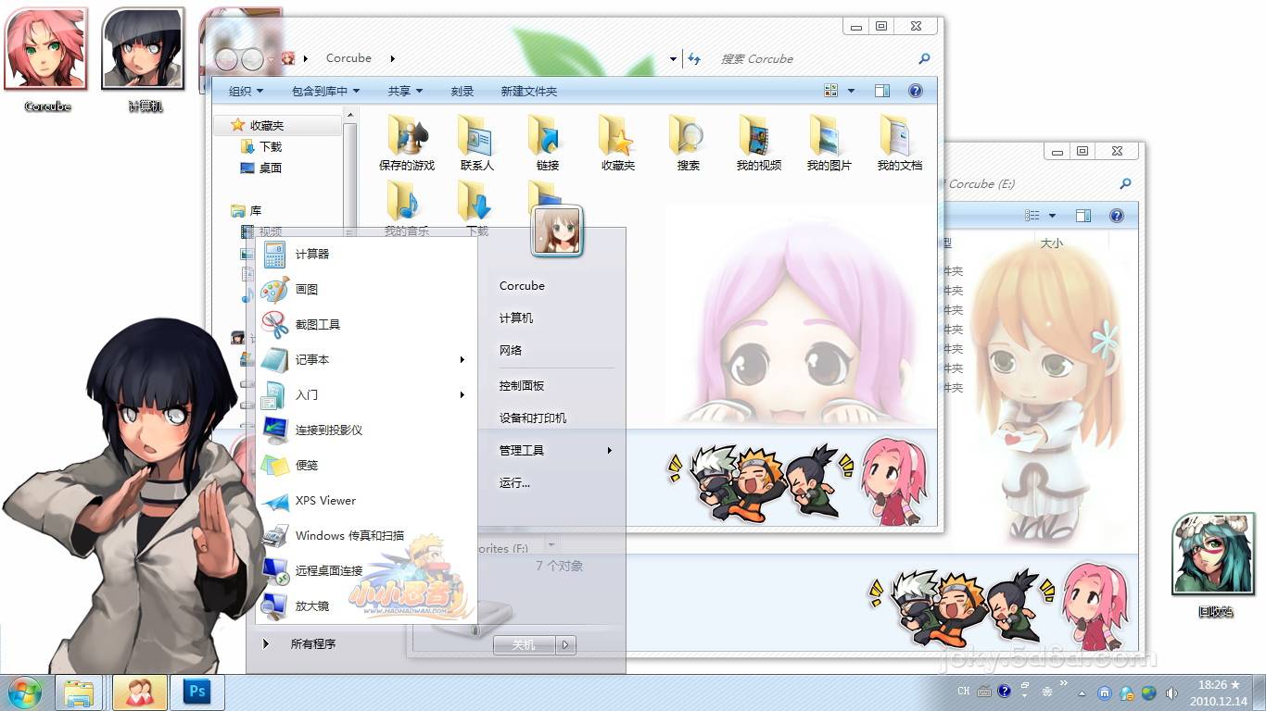This screenshot has width=1266, height=711.
Task: Open the 回收站 recycle bin icon
Action: (1214, 565)
